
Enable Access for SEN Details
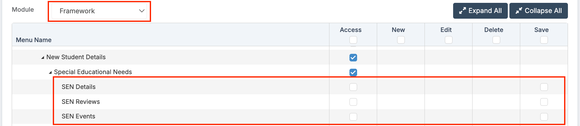[x=353, y=87]
